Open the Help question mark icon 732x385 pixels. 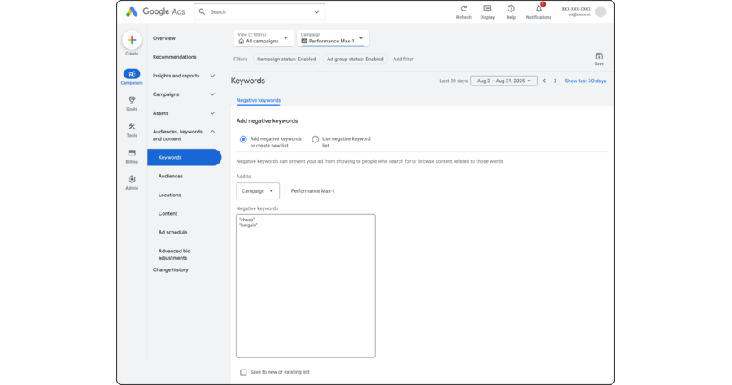pos(511,8)
